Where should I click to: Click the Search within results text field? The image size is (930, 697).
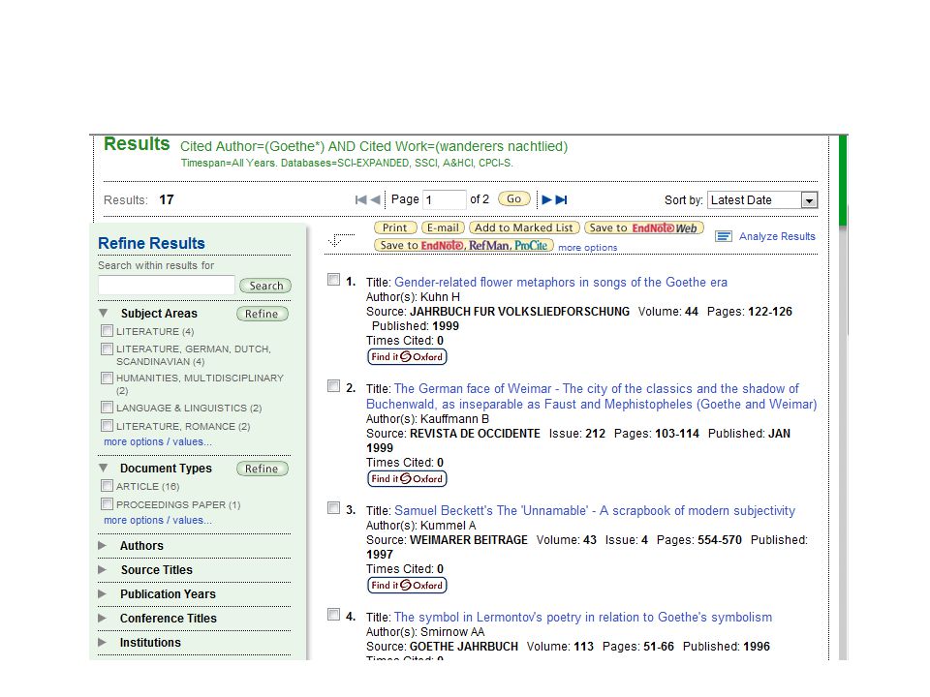(x=166, y=285)
